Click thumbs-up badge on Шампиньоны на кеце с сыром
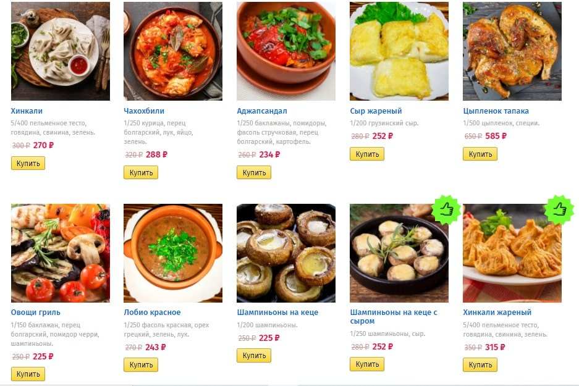579x386 pixels. point(446,209)
